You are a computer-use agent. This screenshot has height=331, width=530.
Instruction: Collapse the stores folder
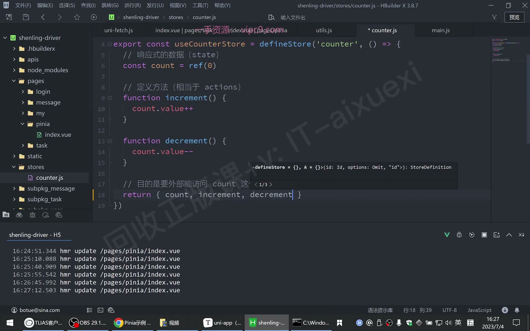tap(14, 167)
